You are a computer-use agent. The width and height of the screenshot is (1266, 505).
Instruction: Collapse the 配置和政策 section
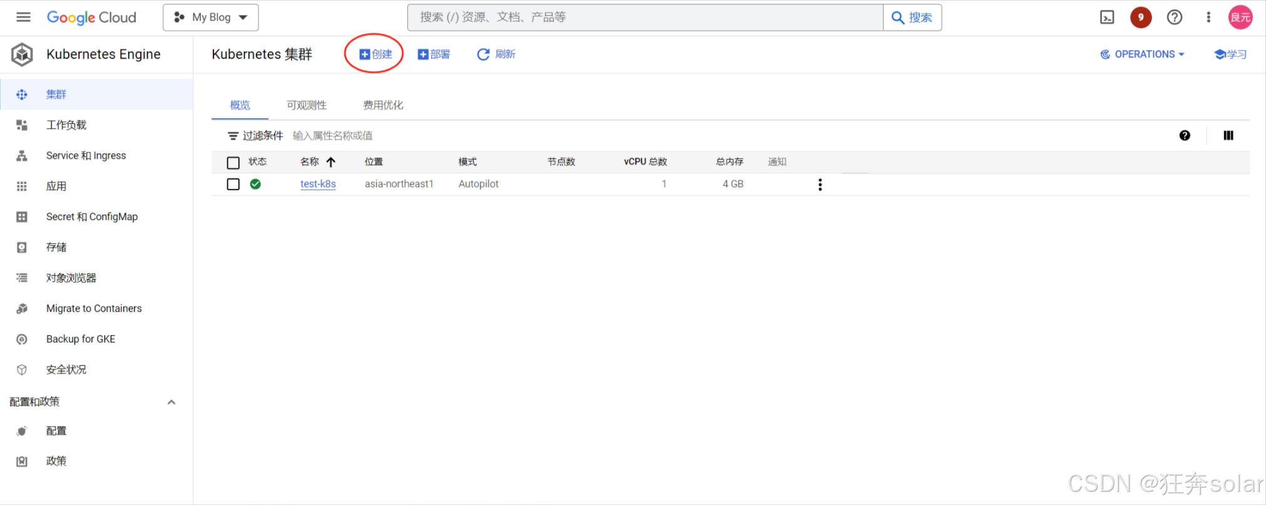(x=171, y=402)
